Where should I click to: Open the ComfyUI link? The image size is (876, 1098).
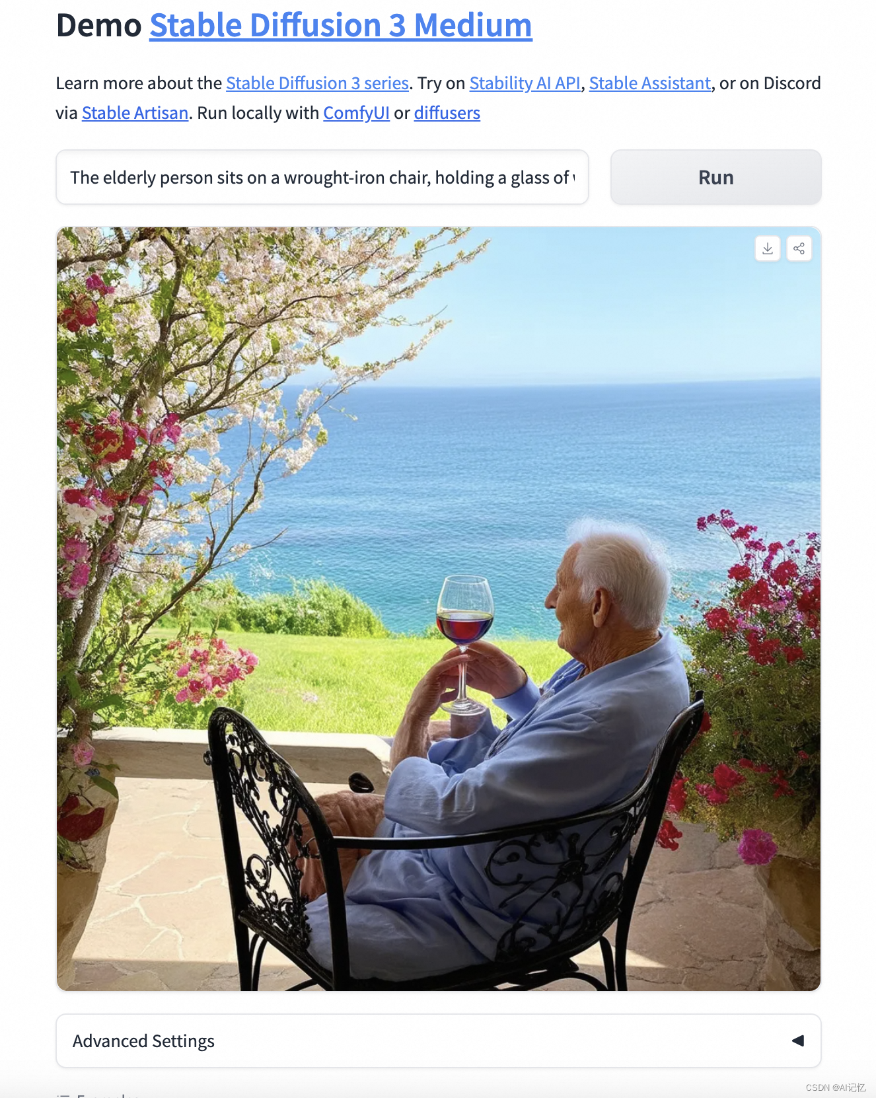[356, 113]
